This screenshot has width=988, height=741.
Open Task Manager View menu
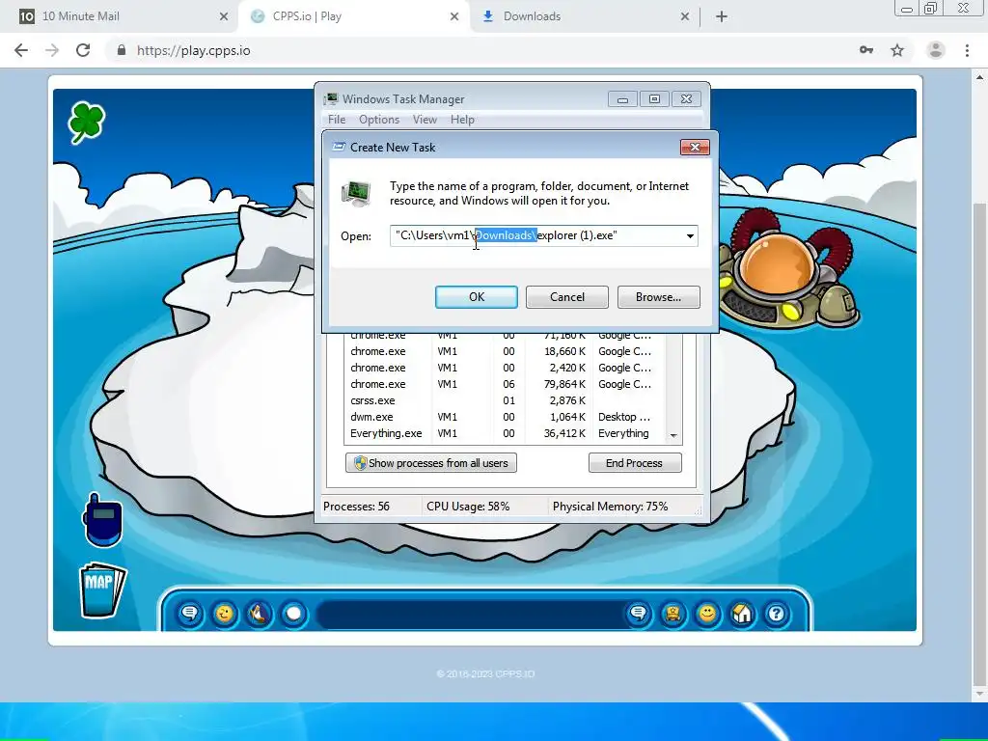pyautogui.click(x=425, y=120)
